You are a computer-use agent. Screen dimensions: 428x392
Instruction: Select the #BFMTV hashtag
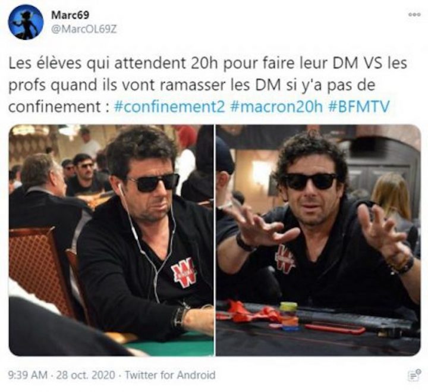pyautogui.click(x=358, y=106)
